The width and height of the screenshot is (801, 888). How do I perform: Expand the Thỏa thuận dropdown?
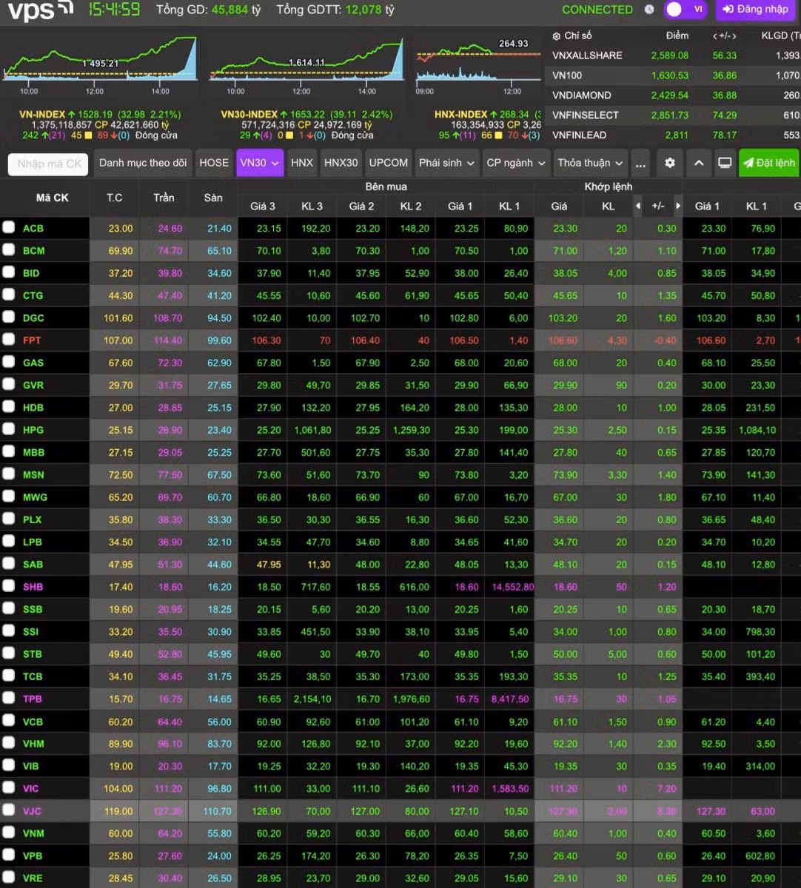[590, 163]
